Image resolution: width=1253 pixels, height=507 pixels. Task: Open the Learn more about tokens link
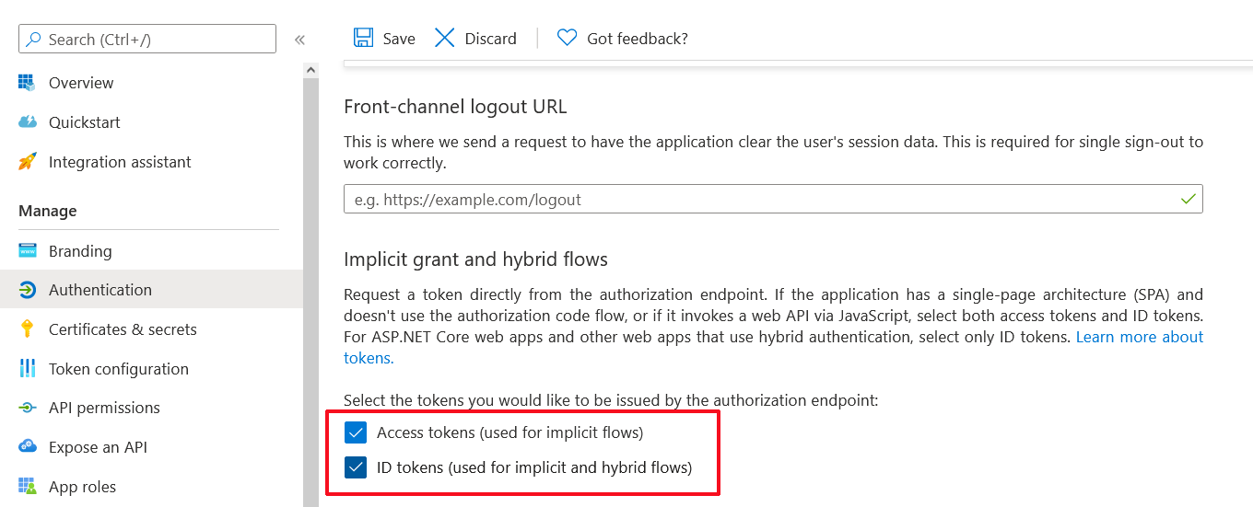[x=1139, y=337]
